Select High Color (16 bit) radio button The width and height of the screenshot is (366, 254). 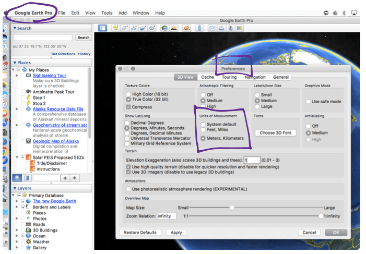click(x=128, y=94)
